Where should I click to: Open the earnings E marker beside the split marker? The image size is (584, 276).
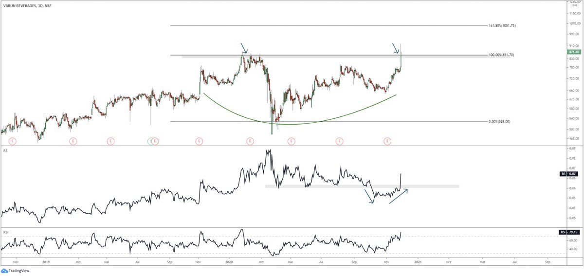(155, 141)
